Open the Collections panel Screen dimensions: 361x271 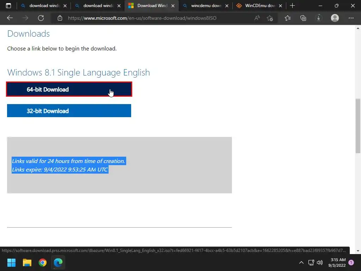pos(303,18)
